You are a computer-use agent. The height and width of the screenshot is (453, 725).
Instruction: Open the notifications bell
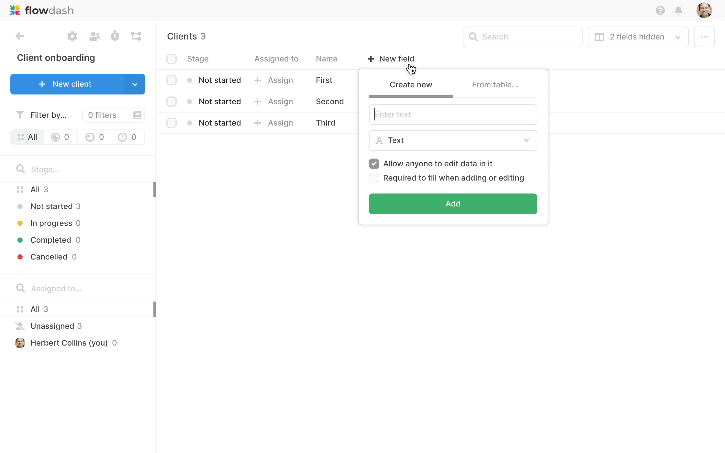678,11
